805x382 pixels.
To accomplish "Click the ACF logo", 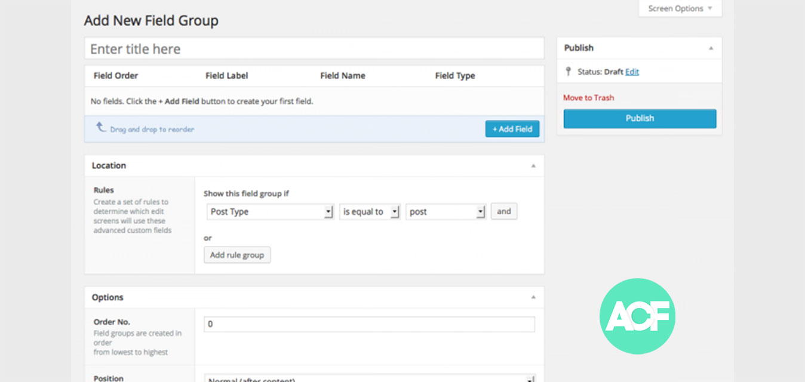I will (x=637, y=316).
